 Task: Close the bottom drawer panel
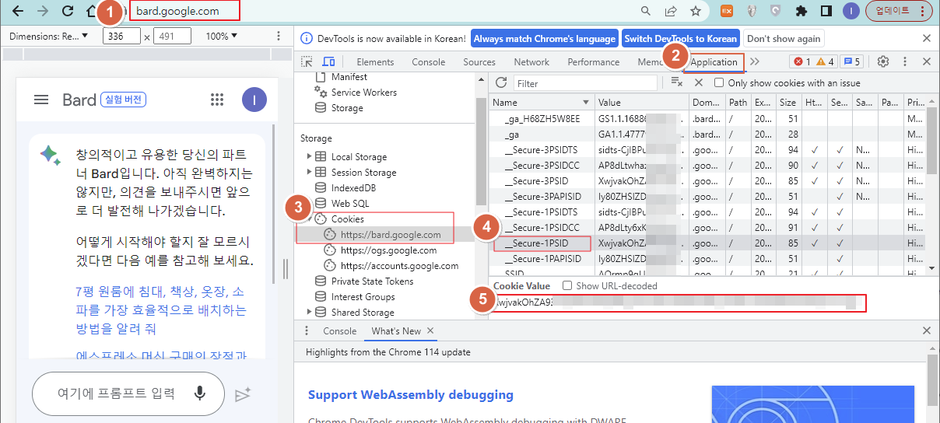click(x=927, y=330)
